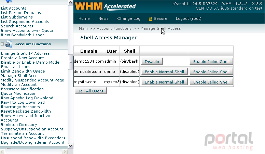This screenshot has height=154, width=265.
Task: Open the Home menu item
Action: tap(84, 18)
